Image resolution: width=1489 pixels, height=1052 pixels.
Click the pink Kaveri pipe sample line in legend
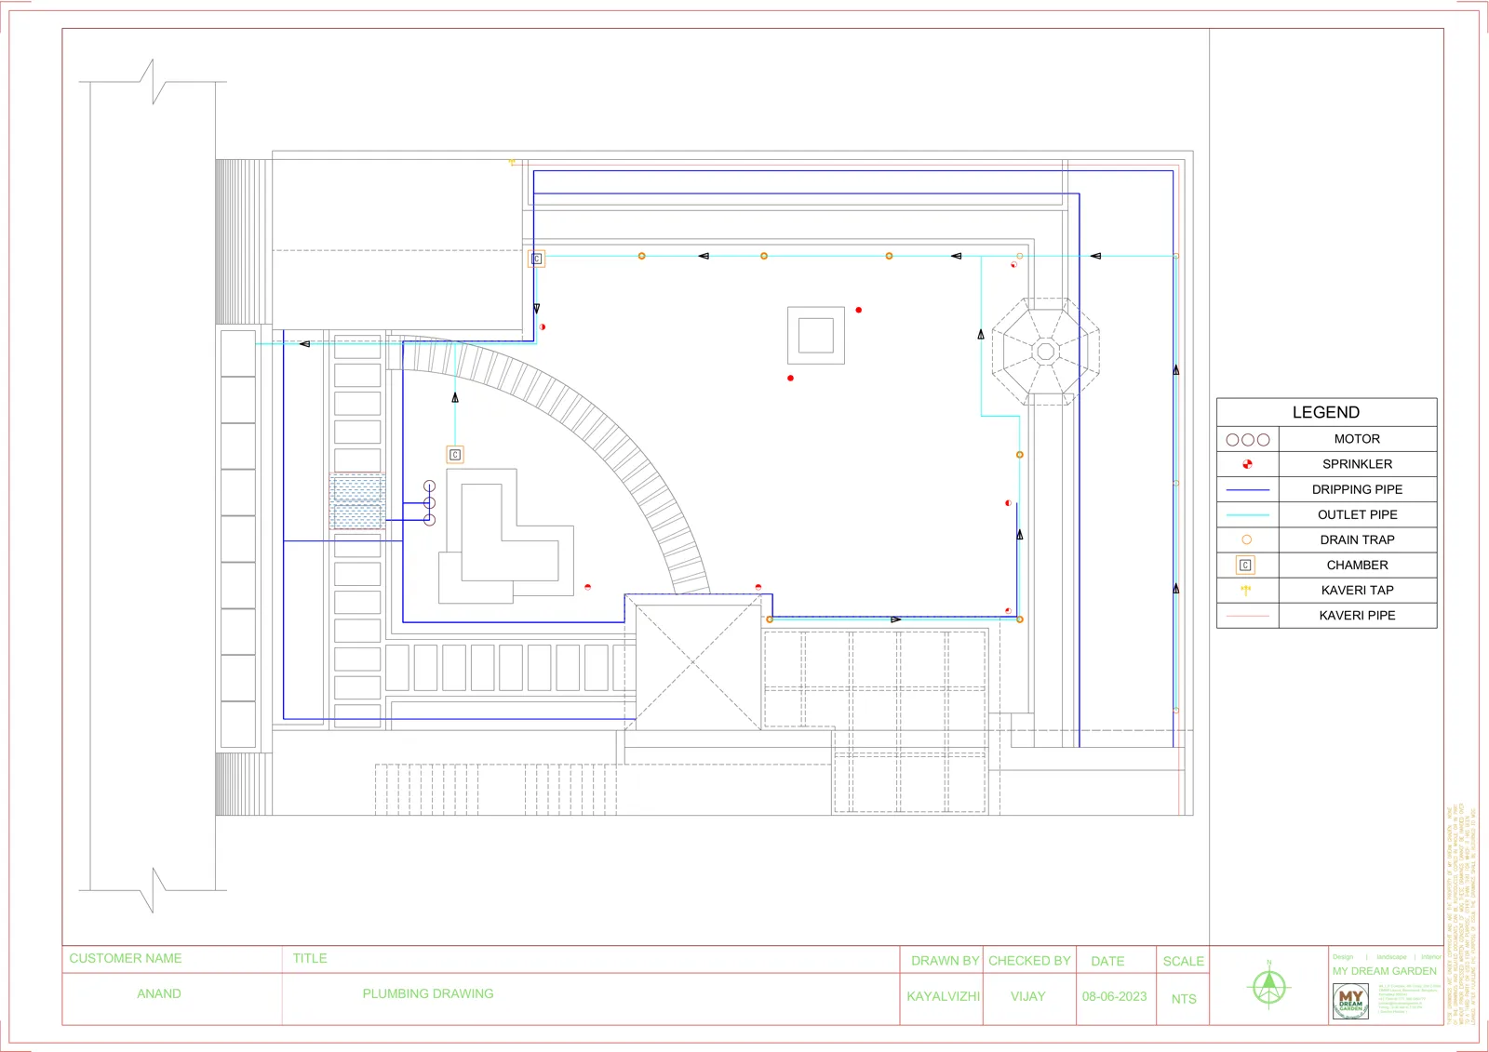[x=1247, y=616]
